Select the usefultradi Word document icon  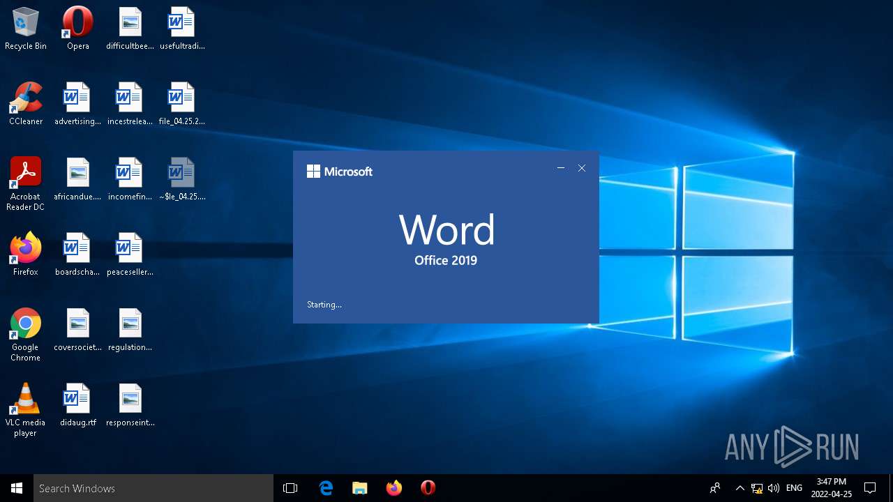pos(181,28)
